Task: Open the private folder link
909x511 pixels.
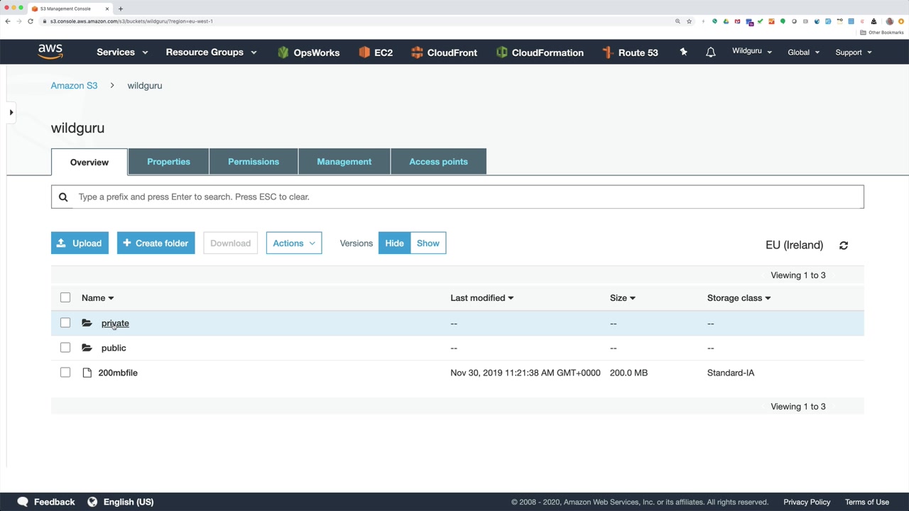Action: pyautogui.click(x=115, y=324)
